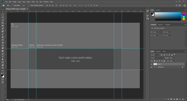Click the rainbow hue slider strip

pyautogui.click(x=184, y=16)
